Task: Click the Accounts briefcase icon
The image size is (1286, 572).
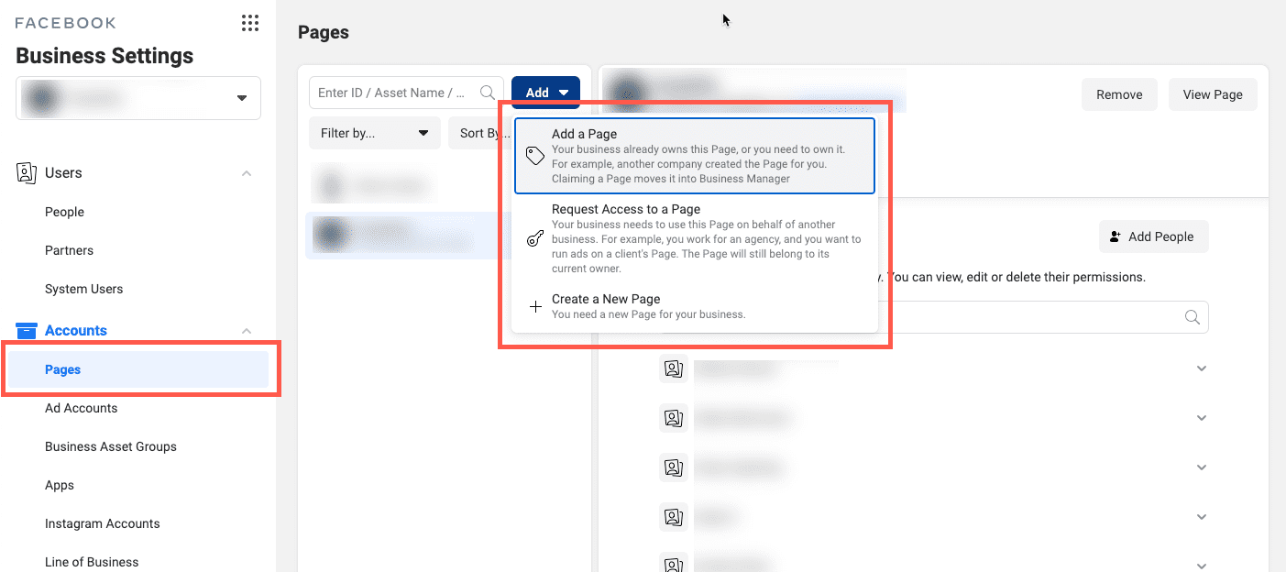Action: 27,331
